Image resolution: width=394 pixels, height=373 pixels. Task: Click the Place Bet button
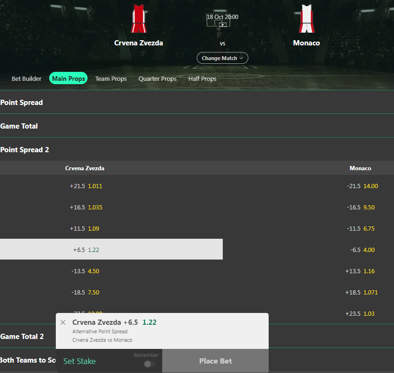coord(215,361)
